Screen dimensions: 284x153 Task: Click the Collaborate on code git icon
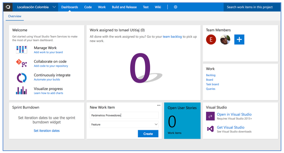pyautogui.click(x=22, y=63)
